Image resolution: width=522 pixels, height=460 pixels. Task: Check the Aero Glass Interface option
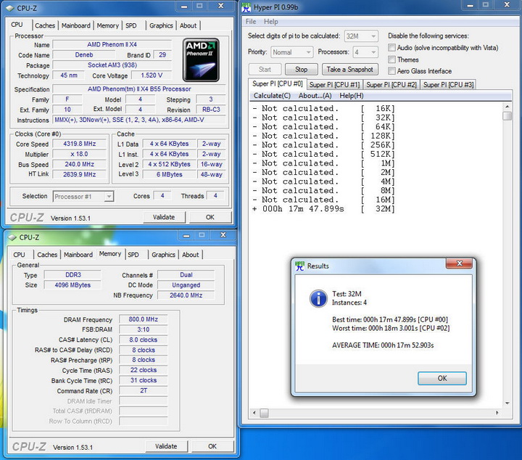click(x=391, y=71)
